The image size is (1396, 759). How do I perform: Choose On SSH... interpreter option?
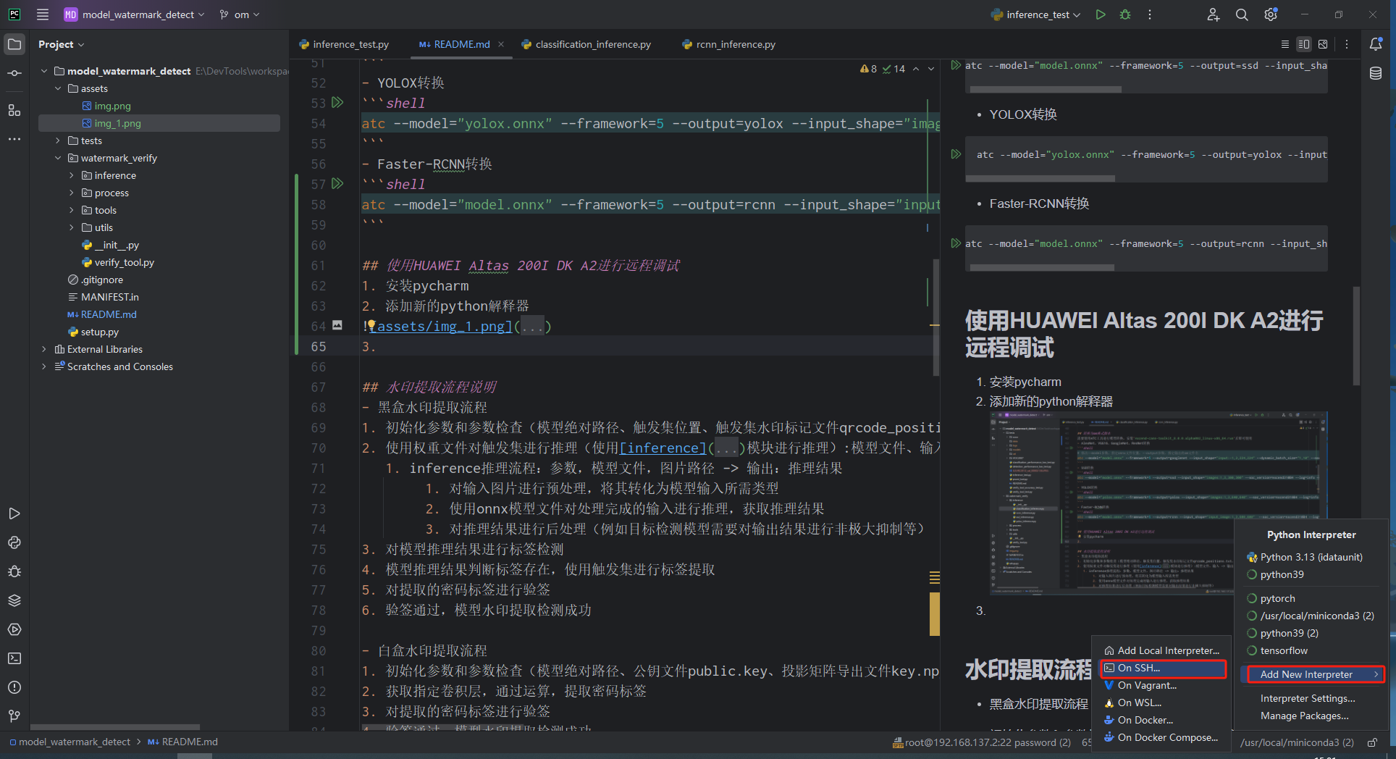click(x=1163, y=668)
